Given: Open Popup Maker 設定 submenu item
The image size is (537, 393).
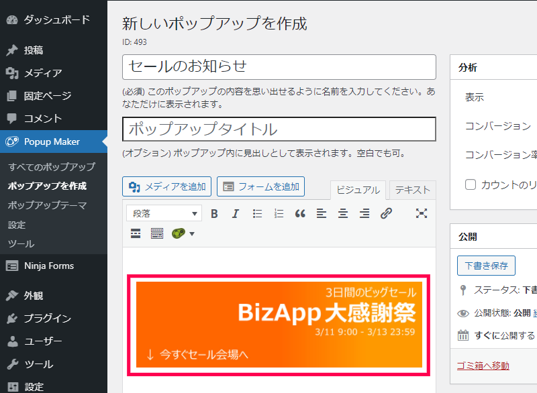Looking at the screenshot, I should click(x=17, y=225).
